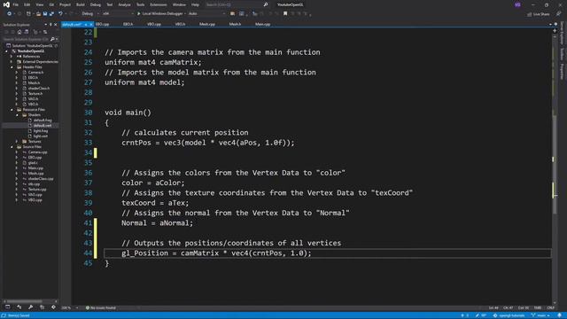Collapse the YoutubeOpenGL project node

pyautogui.click(x=6, y=51)
